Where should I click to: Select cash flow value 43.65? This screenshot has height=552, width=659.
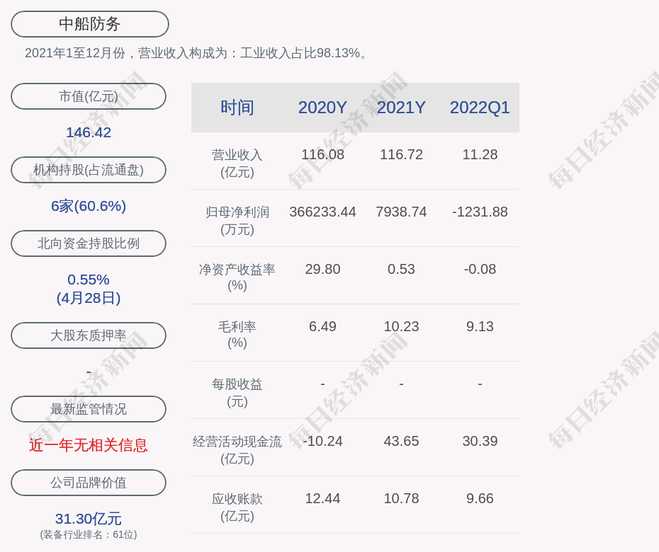[401, 441]
